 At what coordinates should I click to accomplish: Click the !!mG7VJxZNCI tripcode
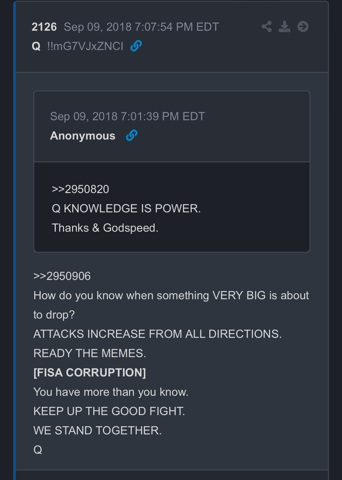[x=85, y=46]
